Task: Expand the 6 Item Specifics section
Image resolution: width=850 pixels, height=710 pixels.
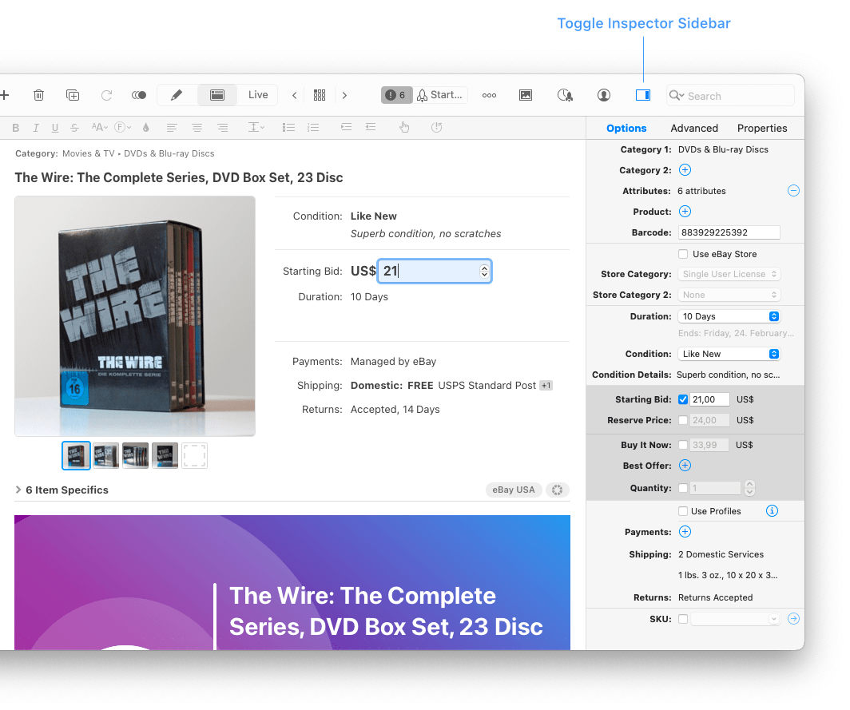Action: 18,490
